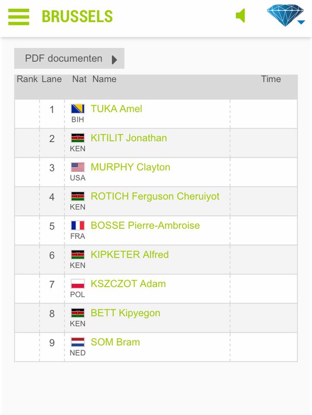Click the arrow next to PDF documenten
Screen dimensions: 312x415
115,59
